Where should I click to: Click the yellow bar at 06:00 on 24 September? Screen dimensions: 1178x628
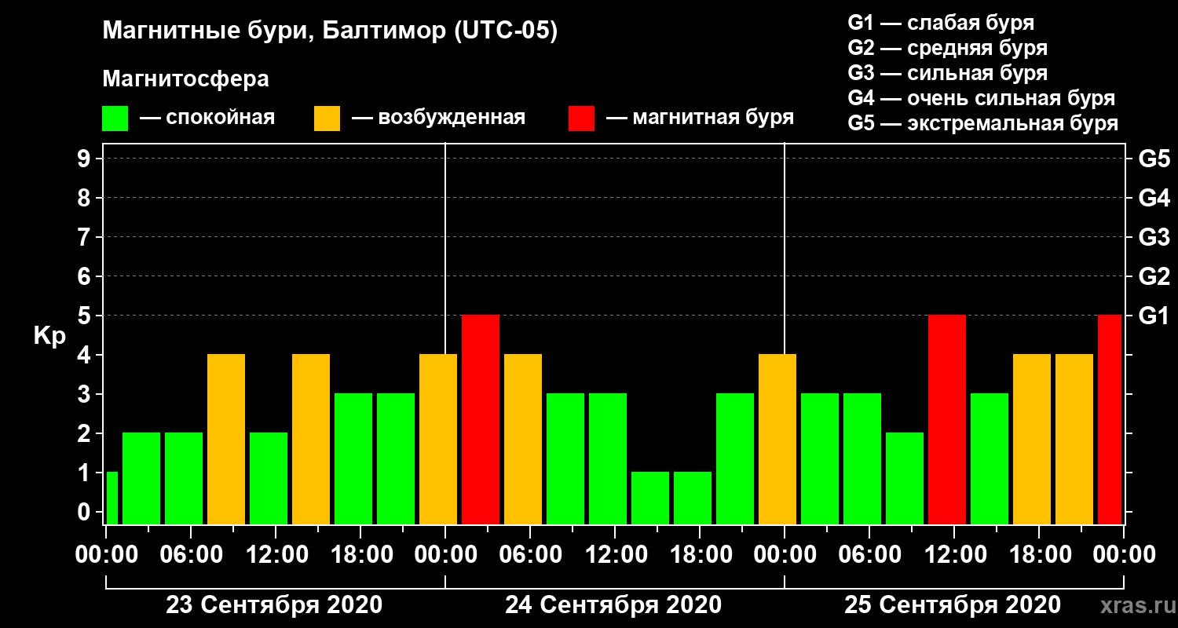(x=523, y=439)
